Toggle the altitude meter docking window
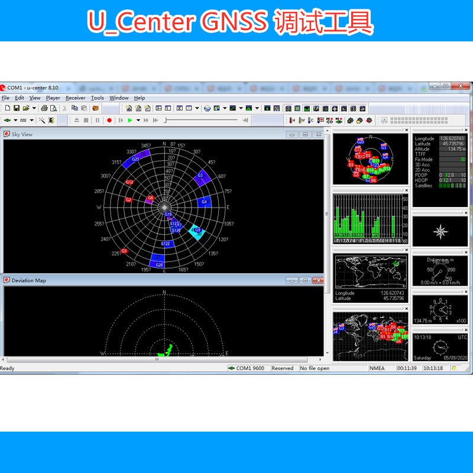 [363, 108]
